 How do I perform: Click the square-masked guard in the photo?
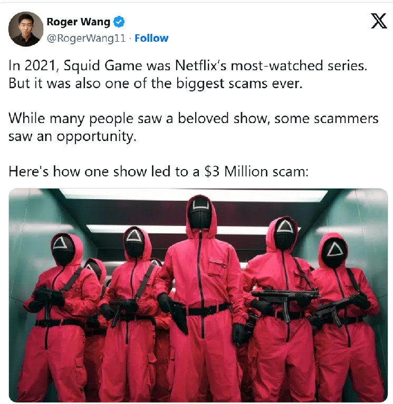(x=201, y=296)
